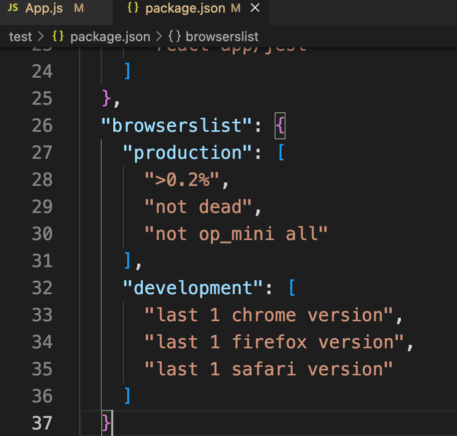Select line number 30 in the gutter
This screenshot has height=436, width=457.
click(42, 234)
